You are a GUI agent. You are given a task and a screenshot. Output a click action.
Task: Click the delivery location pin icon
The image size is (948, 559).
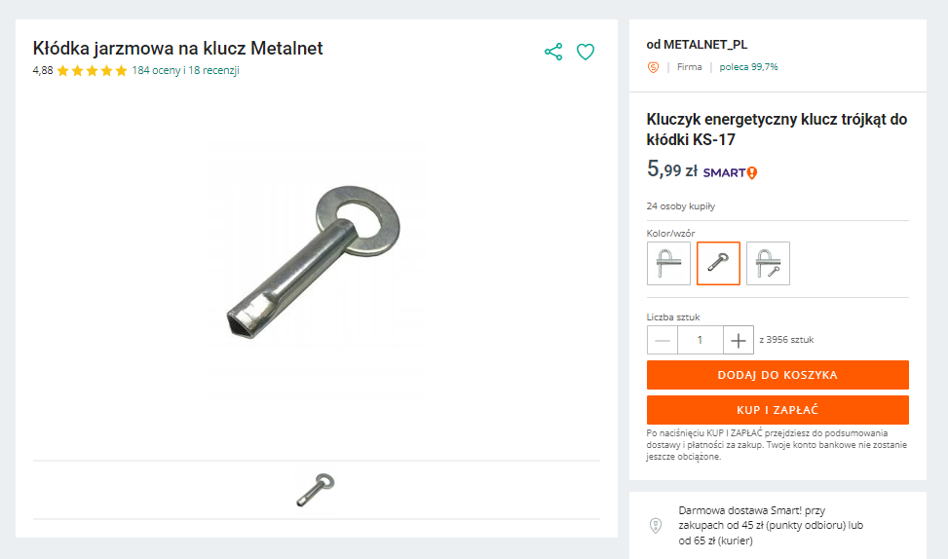[656, 526]
